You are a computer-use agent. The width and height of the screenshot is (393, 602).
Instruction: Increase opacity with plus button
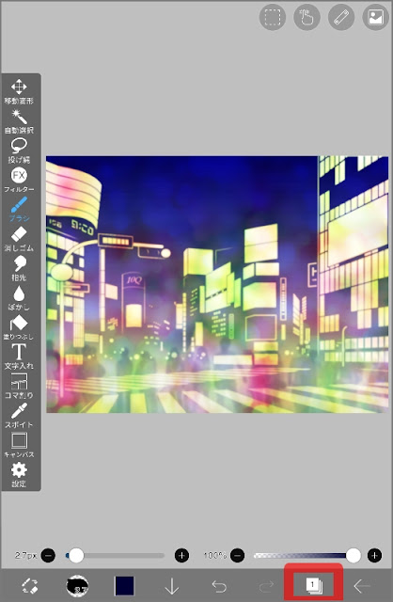click(x=374, y=555)
